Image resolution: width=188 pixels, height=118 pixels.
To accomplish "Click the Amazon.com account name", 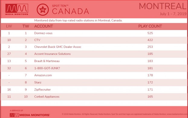I will pos(43,75).
